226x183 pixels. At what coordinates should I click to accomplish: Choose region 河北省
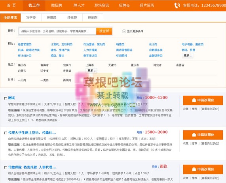[158, 65]
